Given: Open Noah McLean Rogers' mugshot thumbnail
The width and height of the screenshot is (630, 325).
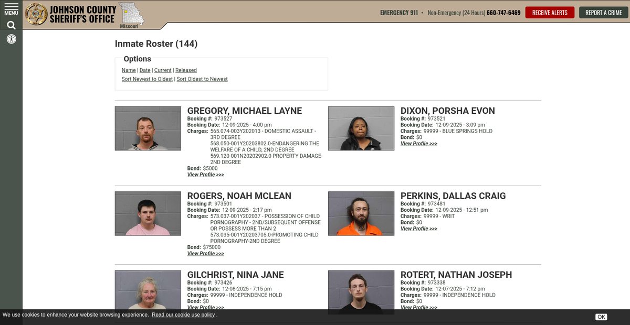Looking at the screenshot, I should click(x=148, y=213).
